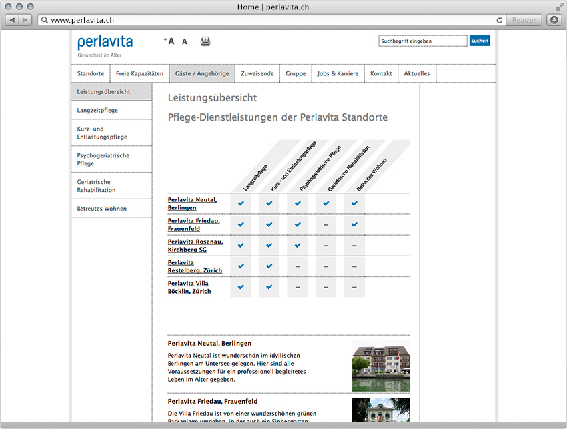Click the Betreutes Wohnen checkmark for Neutal, Berlingen

pos(354,203)
